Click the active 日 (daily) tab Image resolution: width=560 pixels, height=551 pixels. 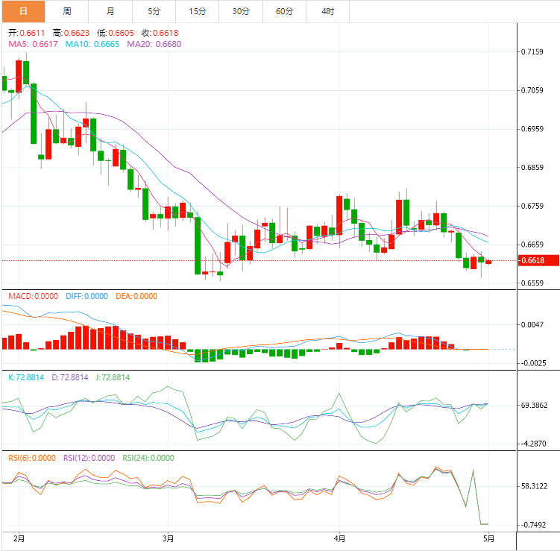tap(23, 11)
